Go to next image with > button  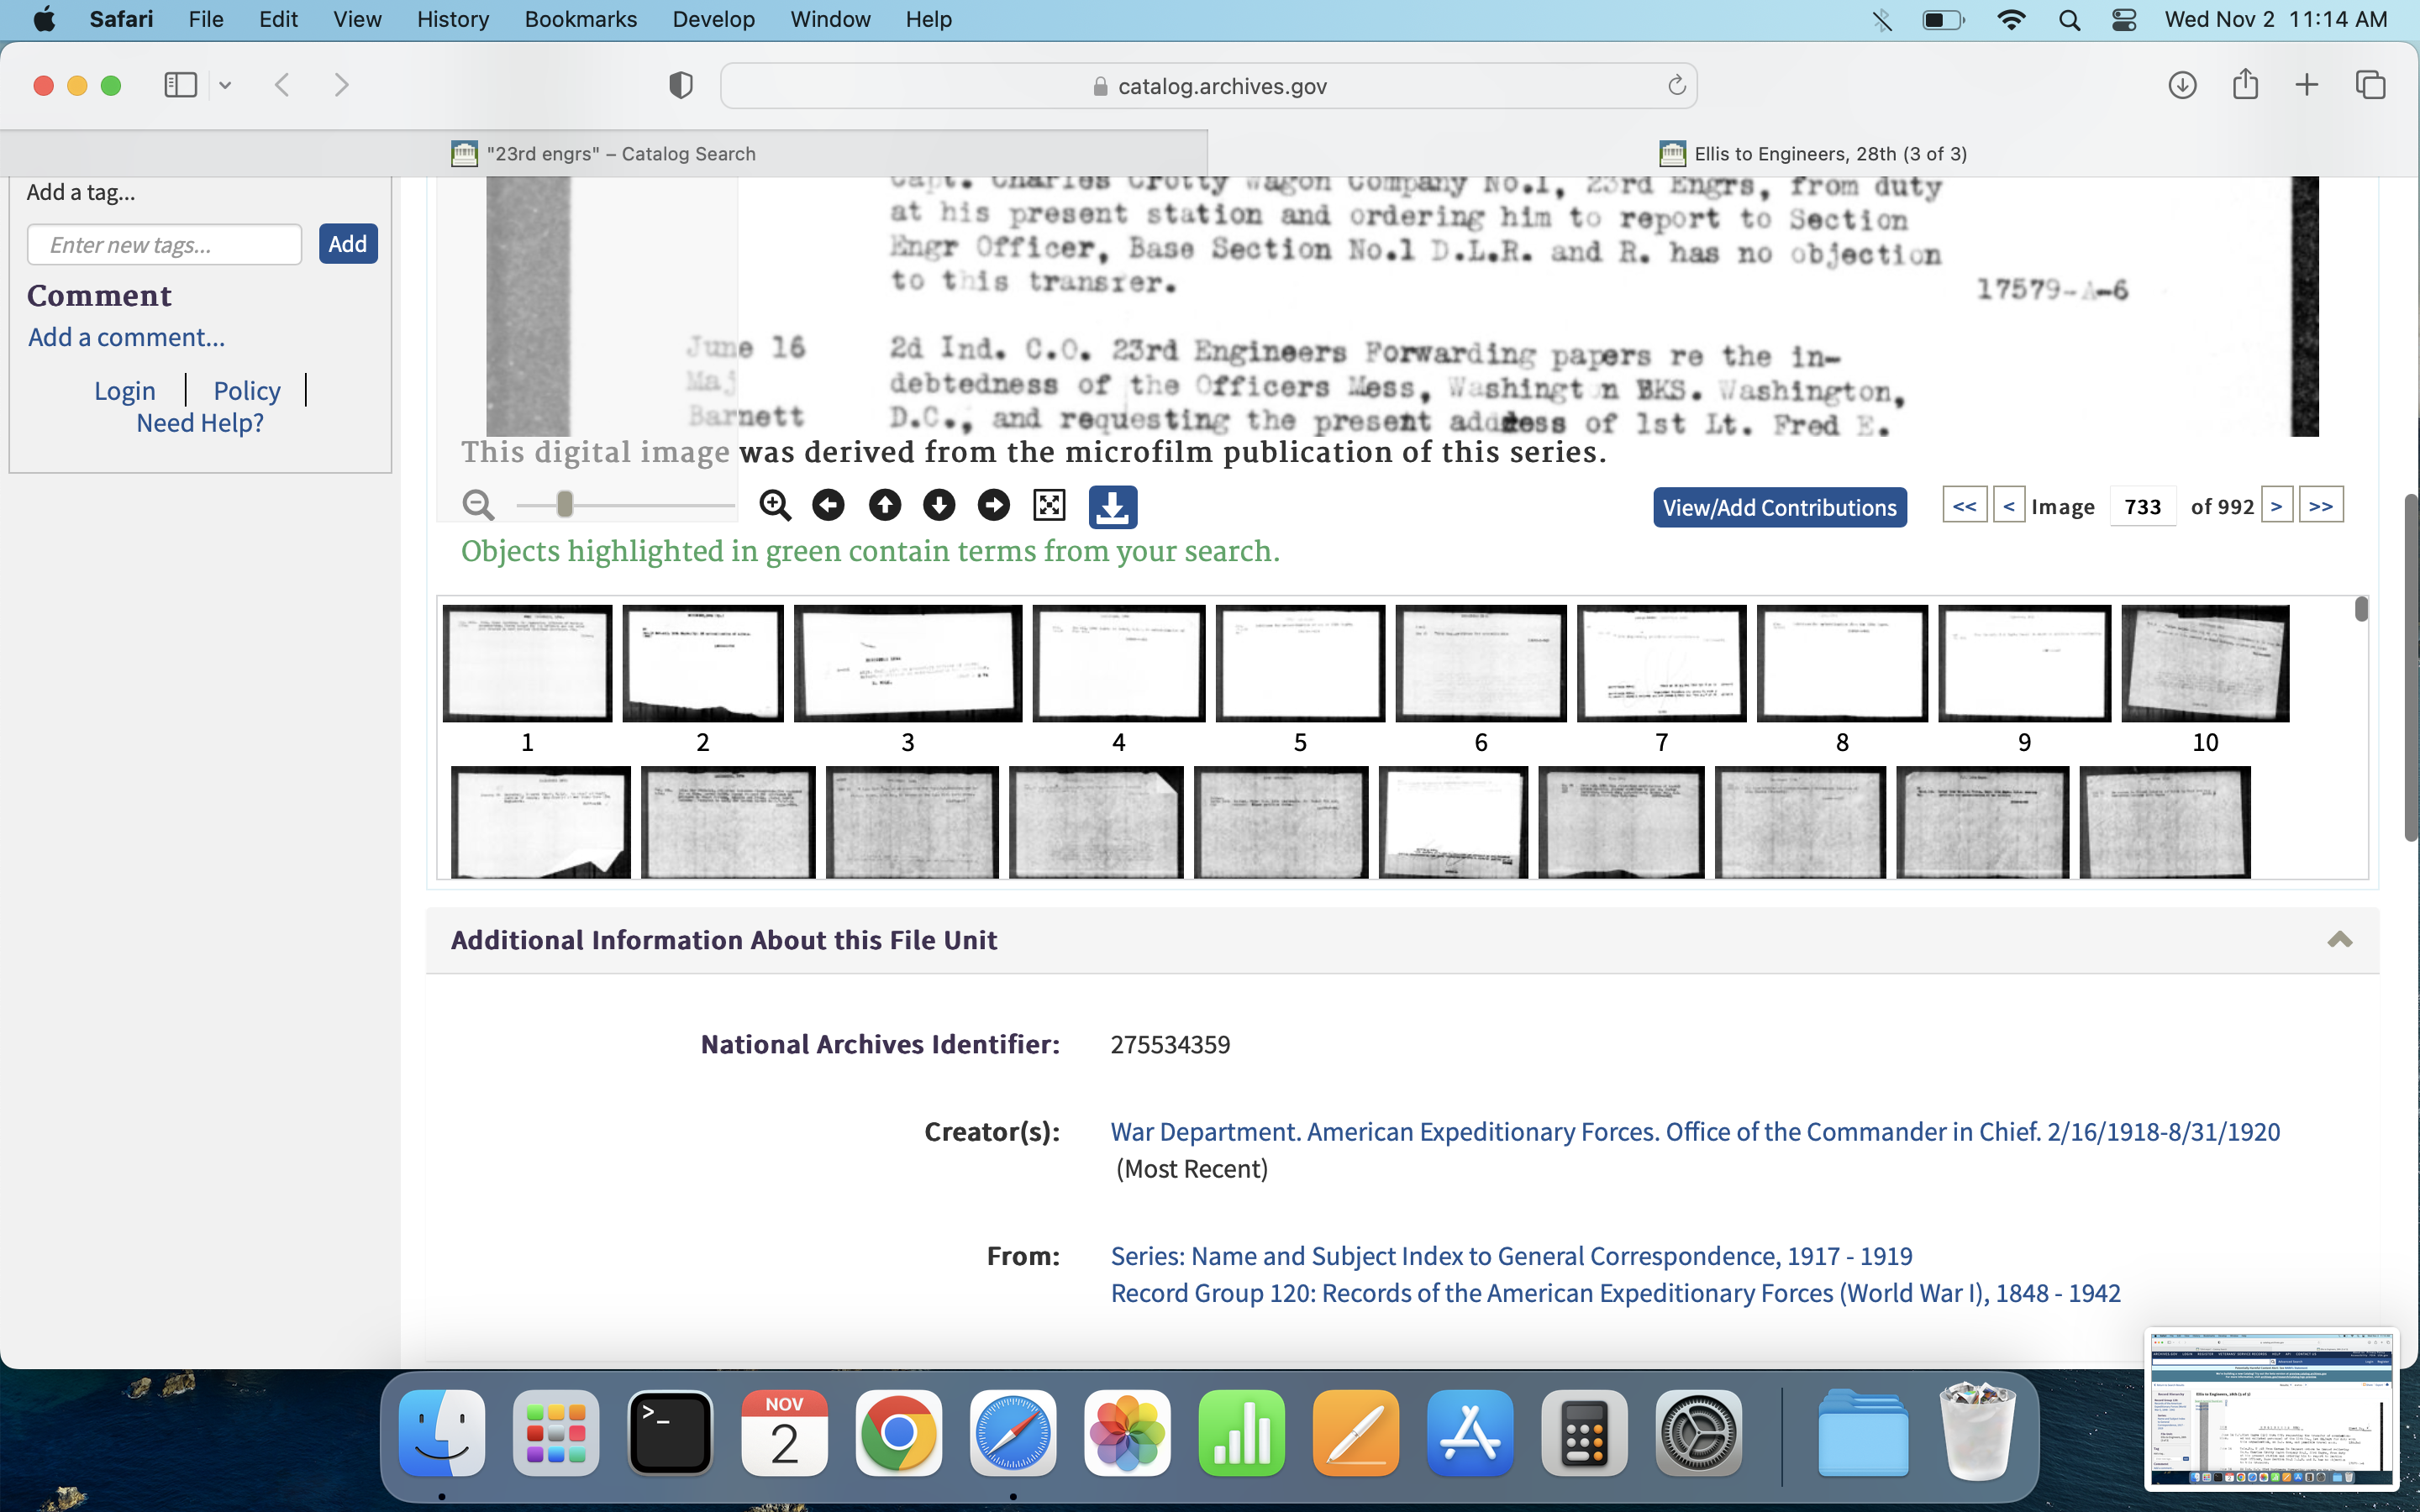coord(2276,506)
